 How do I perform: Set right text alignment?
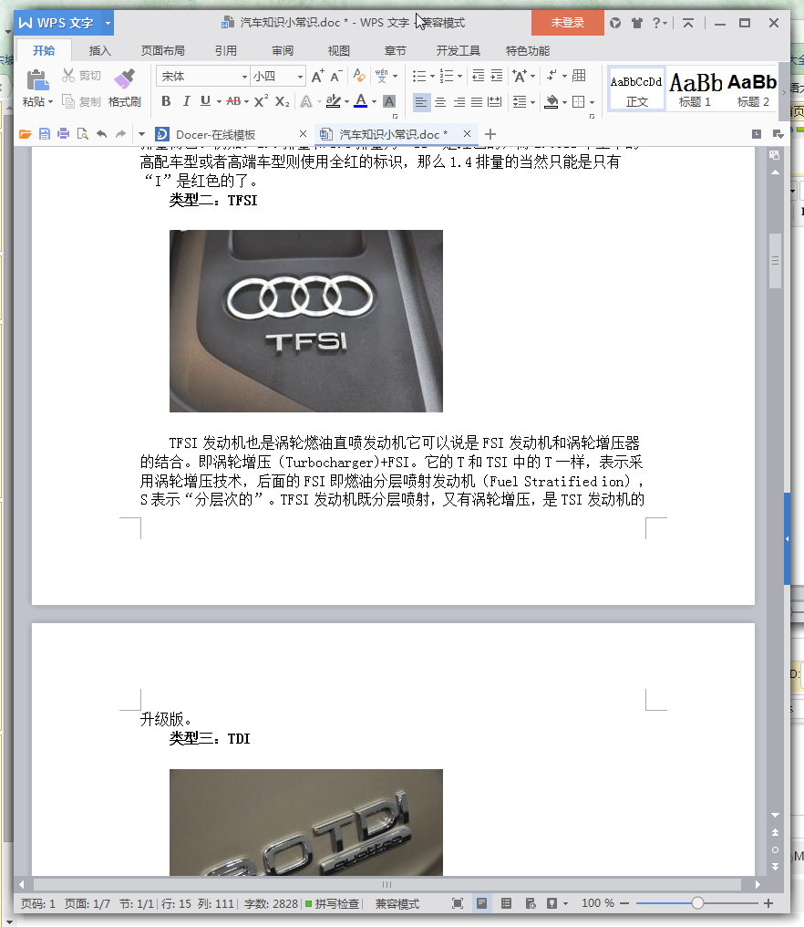459,102
